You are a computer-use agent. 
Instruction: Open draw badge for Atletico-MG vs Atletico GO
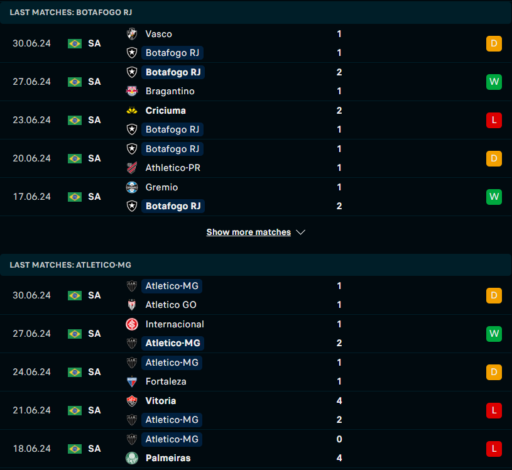coord(494,295)
